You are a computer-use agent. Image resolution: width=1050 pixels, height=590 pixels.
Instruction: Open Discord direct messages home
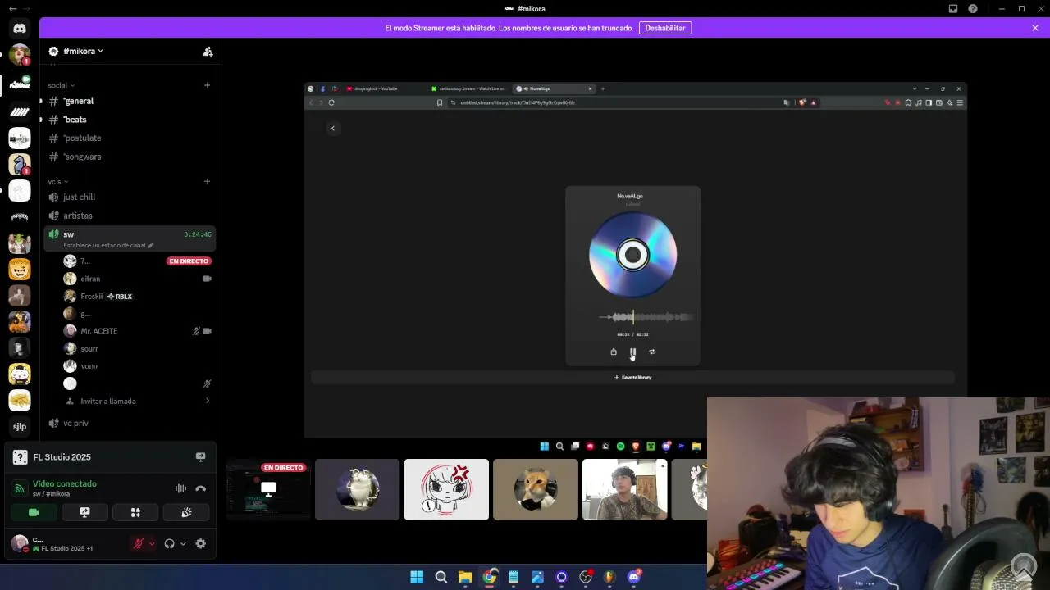[20, 28]
